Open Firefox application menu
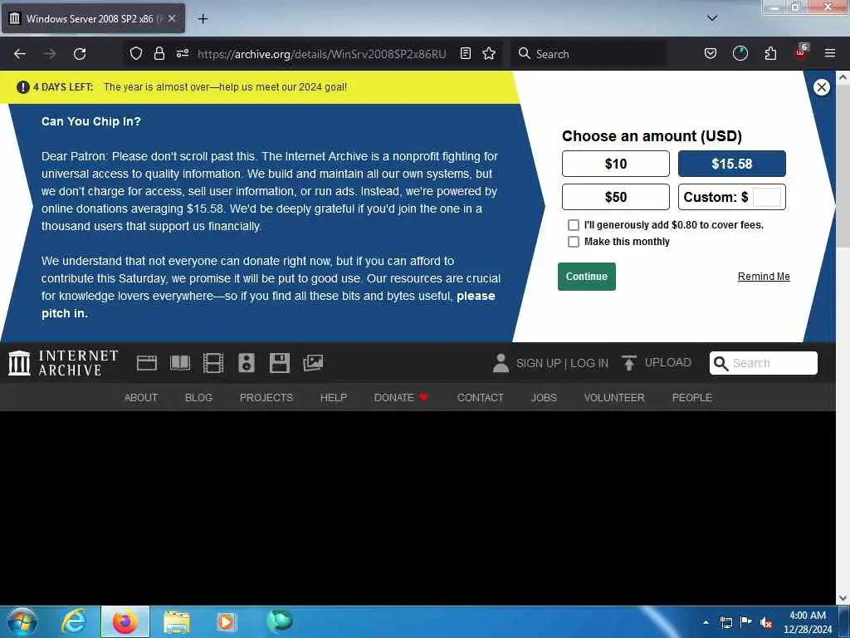Image resolution: width=850 pixels, height=638 pixels. (x=829, y=53)
